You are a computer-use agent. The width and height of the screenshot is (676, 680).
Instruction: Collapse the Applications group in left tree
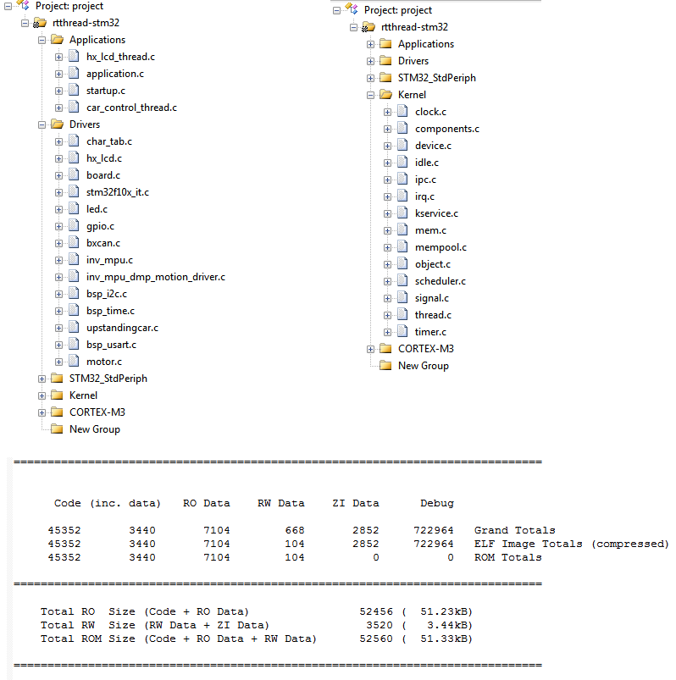pyautogui.click(x=42, y=41)
